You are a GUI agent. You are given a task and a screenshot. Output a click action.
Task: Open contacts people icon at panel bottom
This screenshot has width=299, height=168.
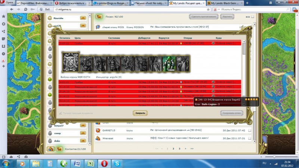(x=51, y=149)
